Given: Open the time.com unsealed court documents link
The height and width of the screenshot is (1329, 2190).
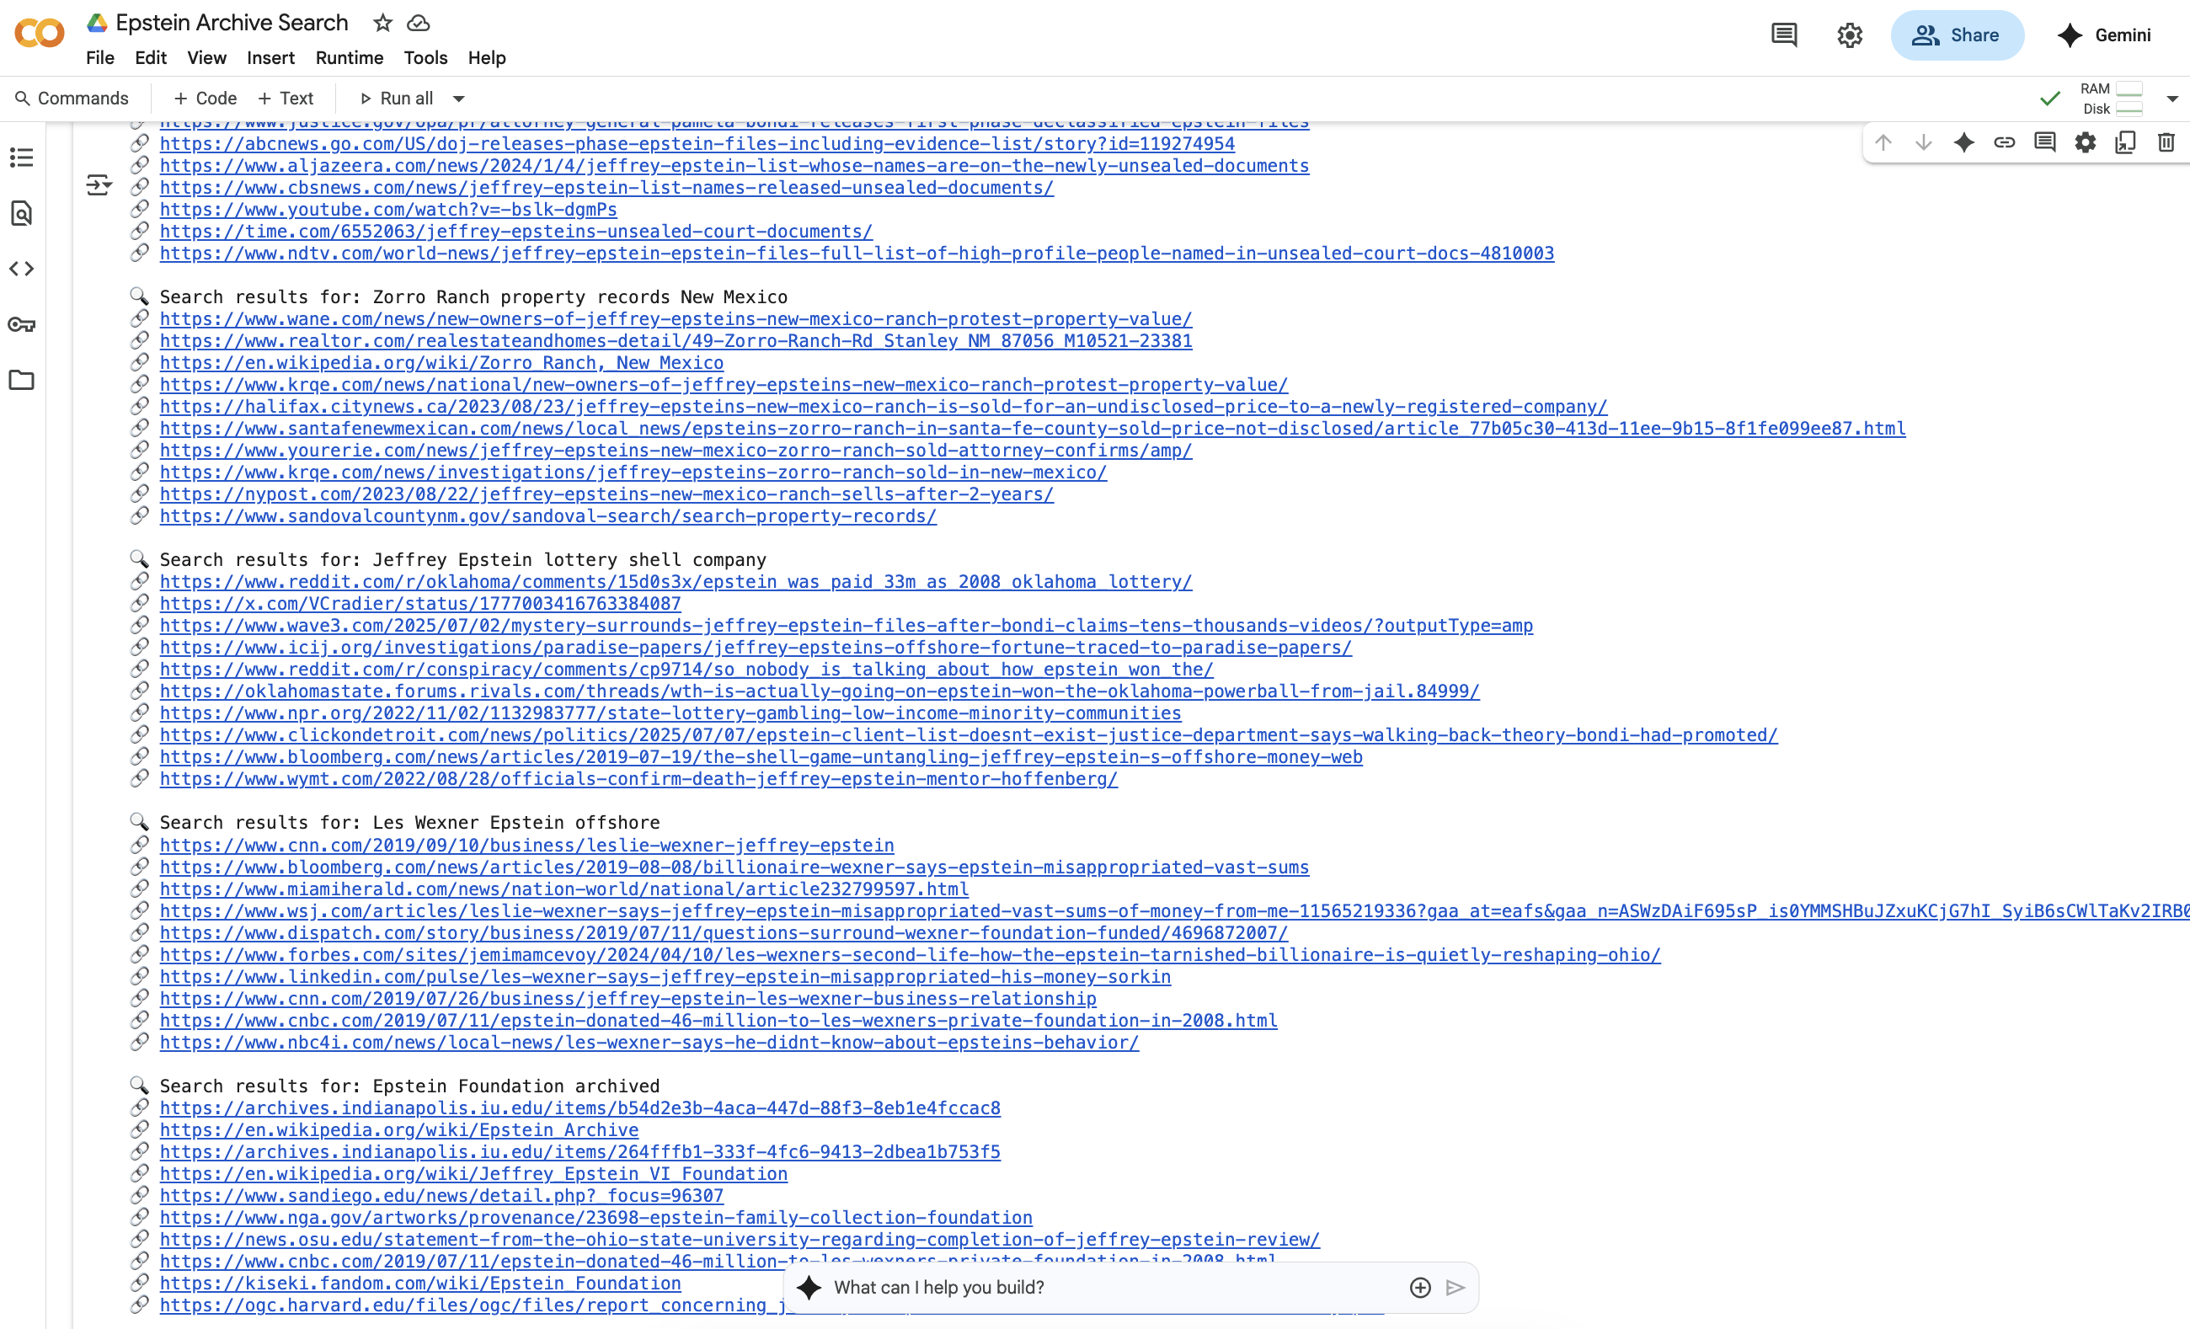Looking at the screenshot, I should (x=516, y=231).
